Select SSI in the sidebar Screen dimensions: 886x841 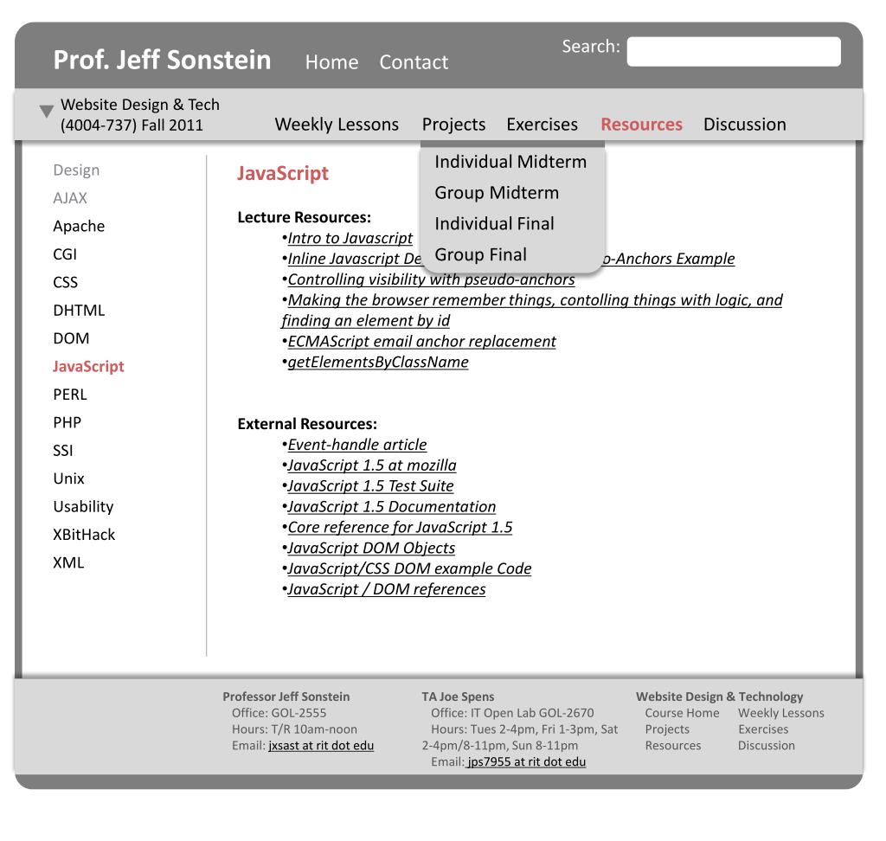(63, 451)
